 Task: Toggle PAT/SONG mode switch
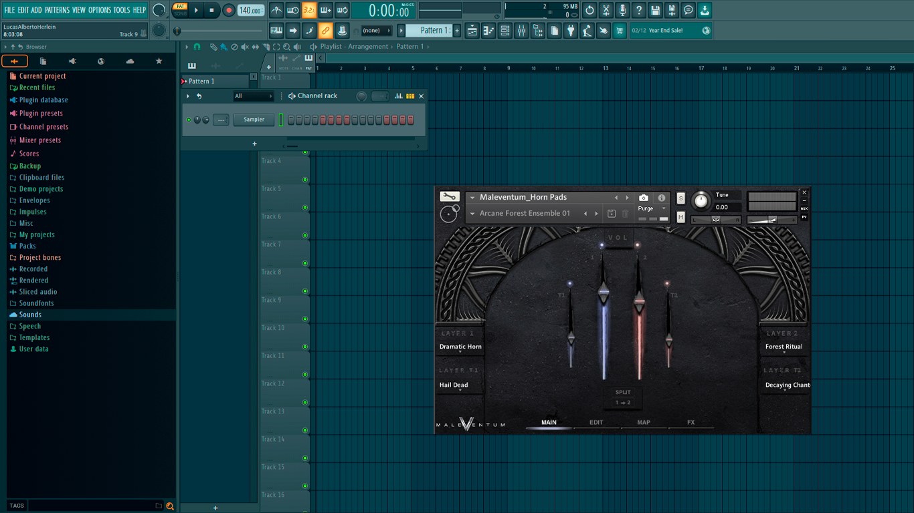[180, 9]
